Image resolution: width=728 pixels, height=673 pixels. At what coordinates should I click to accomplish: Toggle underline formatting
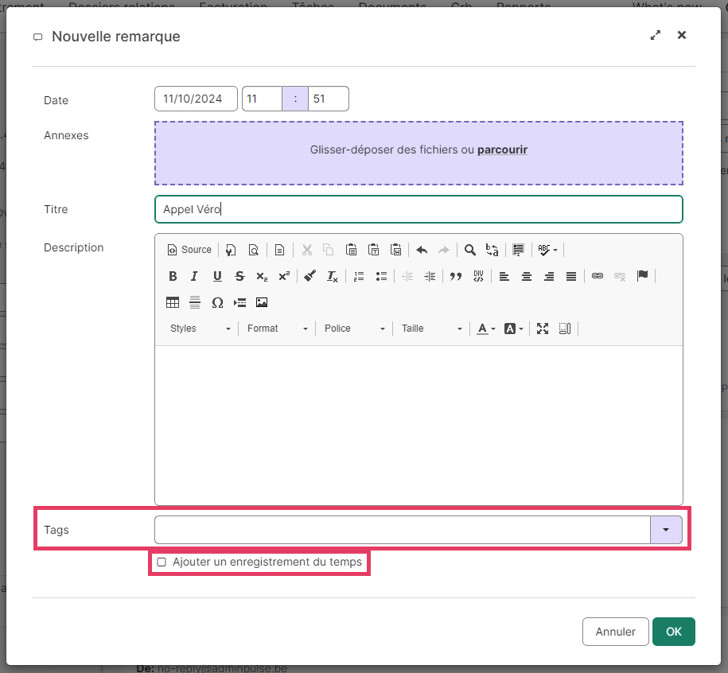tap(217, 277)
